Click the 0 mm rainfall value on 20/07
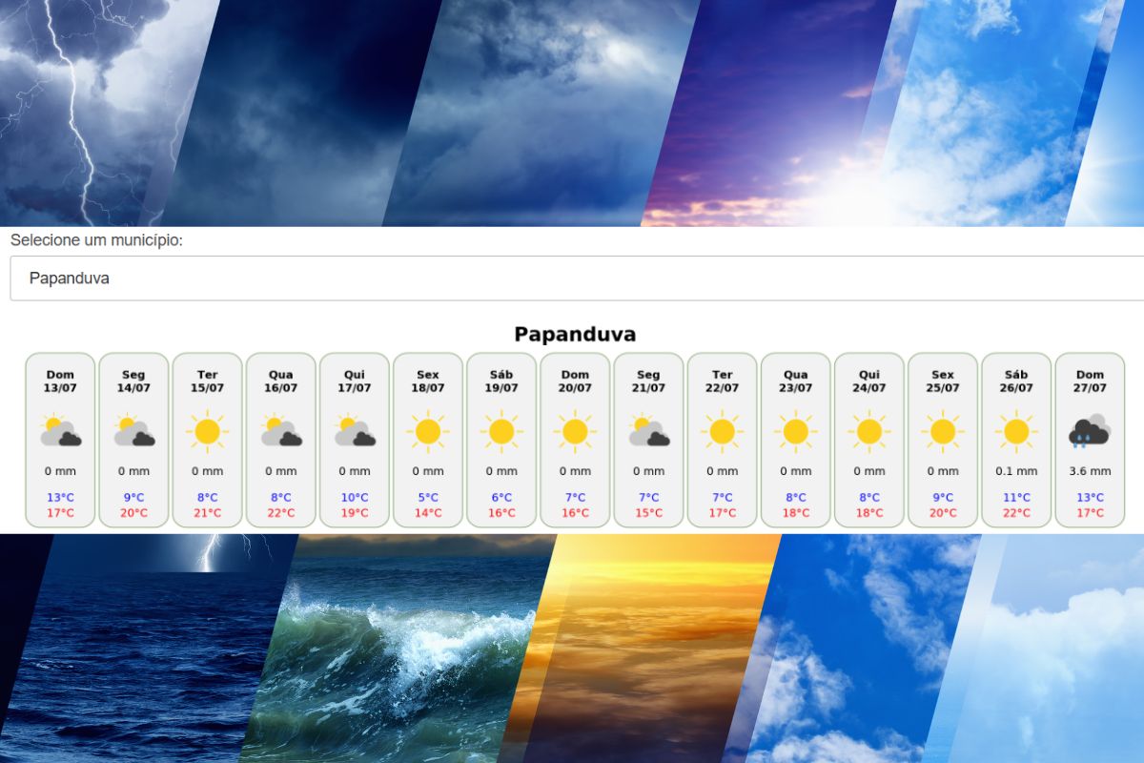The height and width of the screenshot is (763, 1144). point(575,471)
